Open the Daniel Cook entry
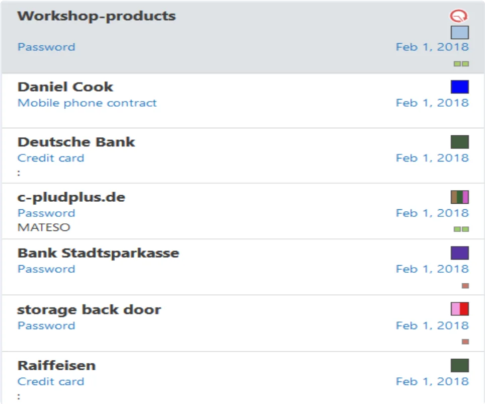 (x=242, y=101)
